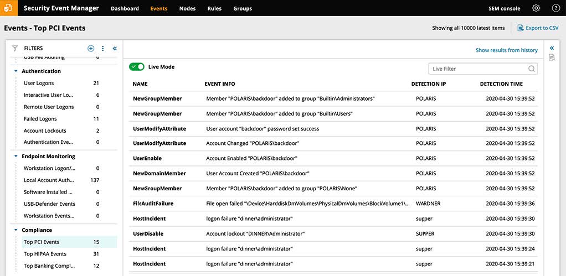The width and height of the screenshot is (566, 276).
Task: Switch to the Dashboard tab
Action: (x=125, y=8)
